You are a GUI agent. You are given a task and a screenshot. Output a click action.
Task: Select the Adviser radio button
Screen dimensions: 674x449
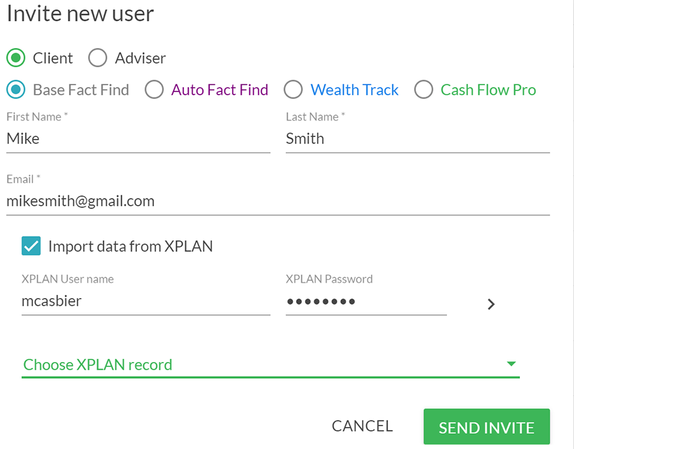click(x=98, y=58)
